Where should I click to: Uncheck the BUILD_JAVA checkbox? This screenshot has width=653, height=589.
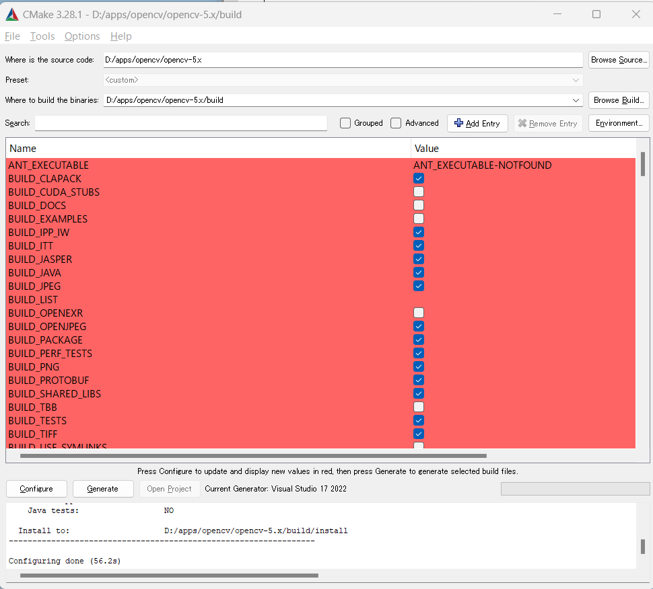click(x=419, y=272)
